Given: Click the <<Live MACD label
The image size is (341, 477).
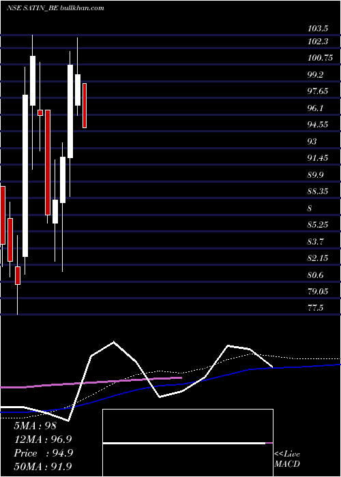Looking at the screenshot, I should 287,459.
